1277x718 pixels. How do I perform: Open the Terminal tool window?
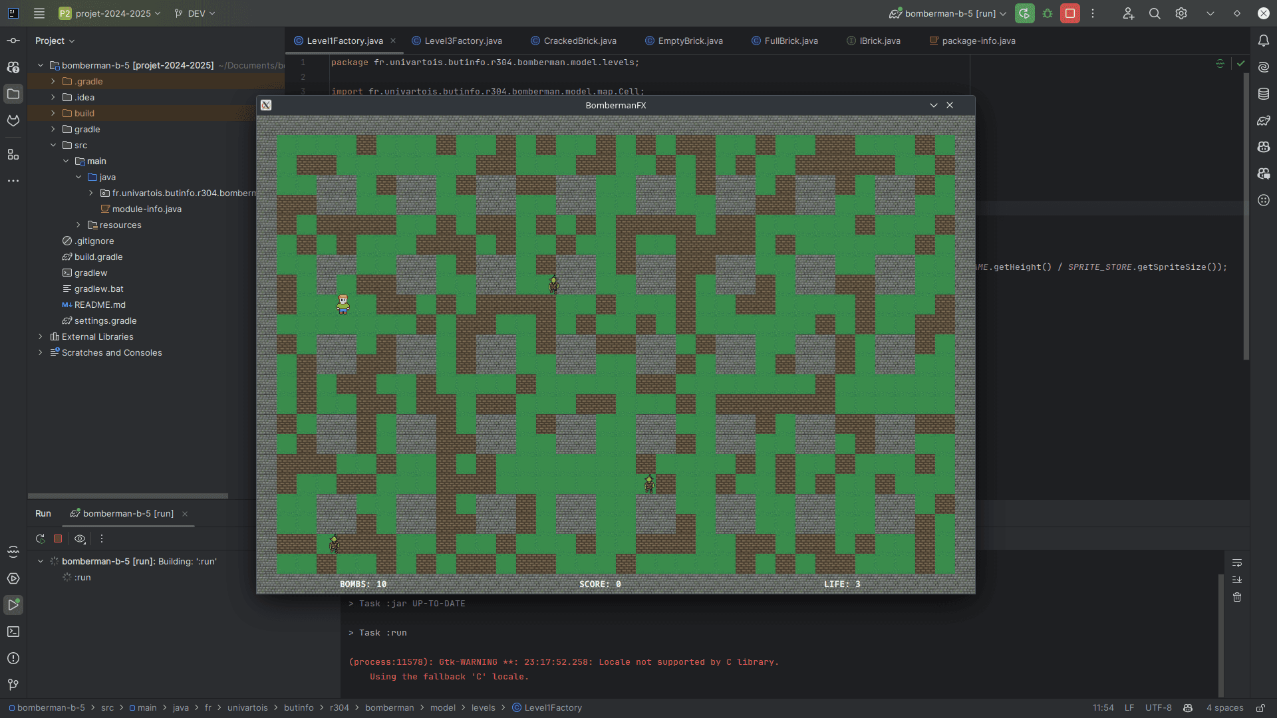pyautogui.click(x=13, y=632)
